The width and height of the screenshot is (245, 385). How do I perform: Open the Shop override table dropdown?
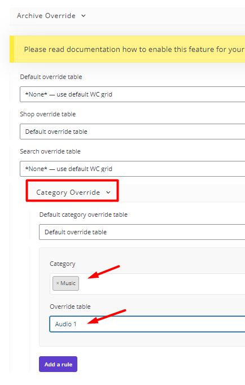132,132
